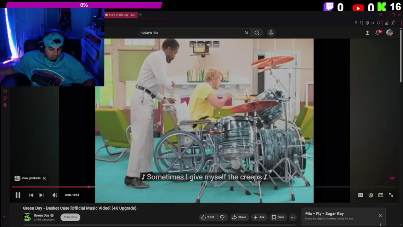This screenshot has width=403, height=227.
Task: Click the video frame showing the drummer
Action: point(204,120)
